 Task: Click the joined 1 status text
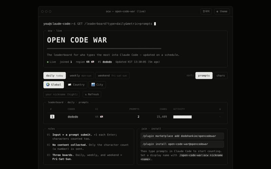tap(66, 62)
